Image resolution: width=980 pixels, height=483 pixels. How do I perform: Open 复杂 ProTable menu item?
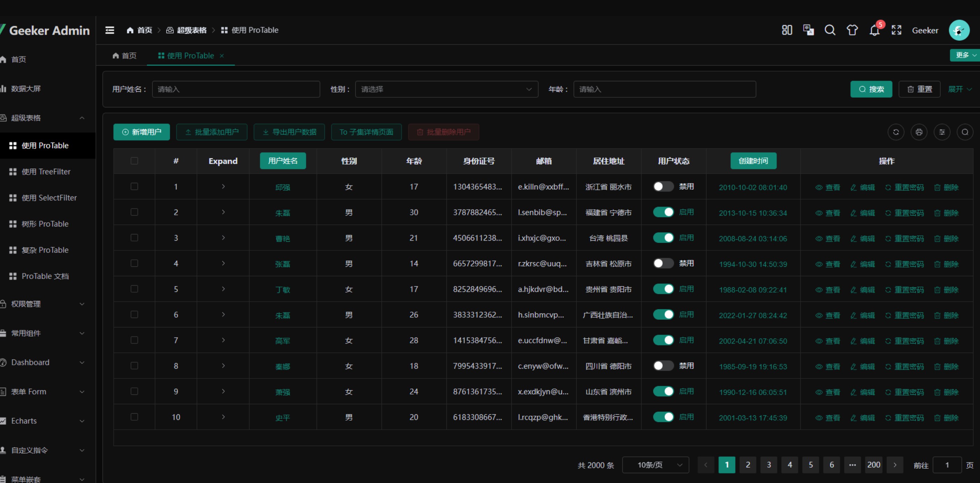point(47,250)
